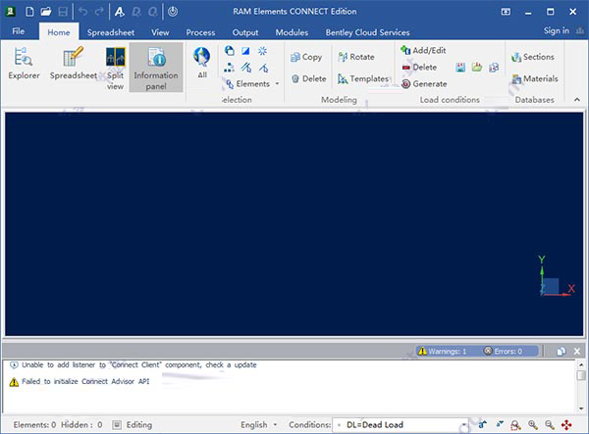This screenshot has width=589, height=434.
Task: Switch to the Modules tab
Action: point(292,32)
